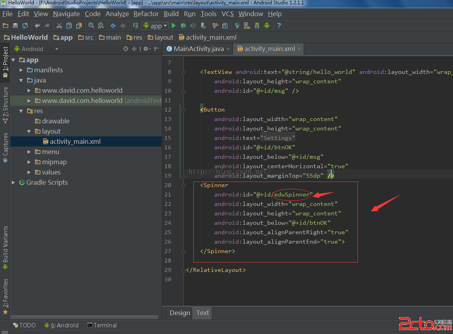Click the Cut scissors icon
This screenshot has height=334, width=453.
click(59, 26)
